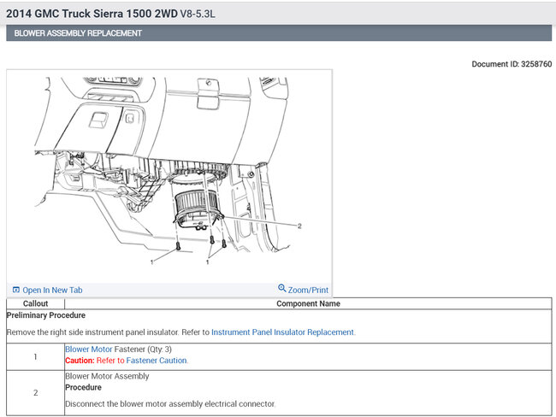Follow the Instrument Panel Insulator Replacement link
This screenshot has width=556, height=417.
(x=282, y=332)
